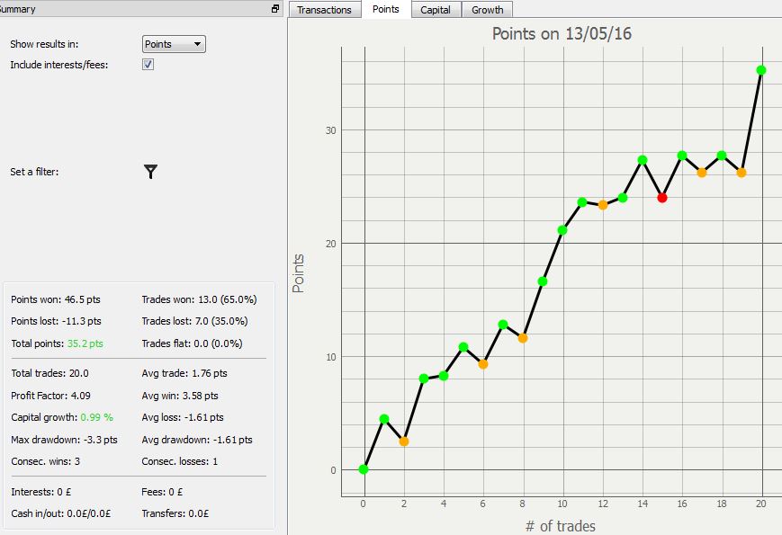Click the orange data point at trade 8
This screenshot has height=535, width=782.
pos(523,338)
